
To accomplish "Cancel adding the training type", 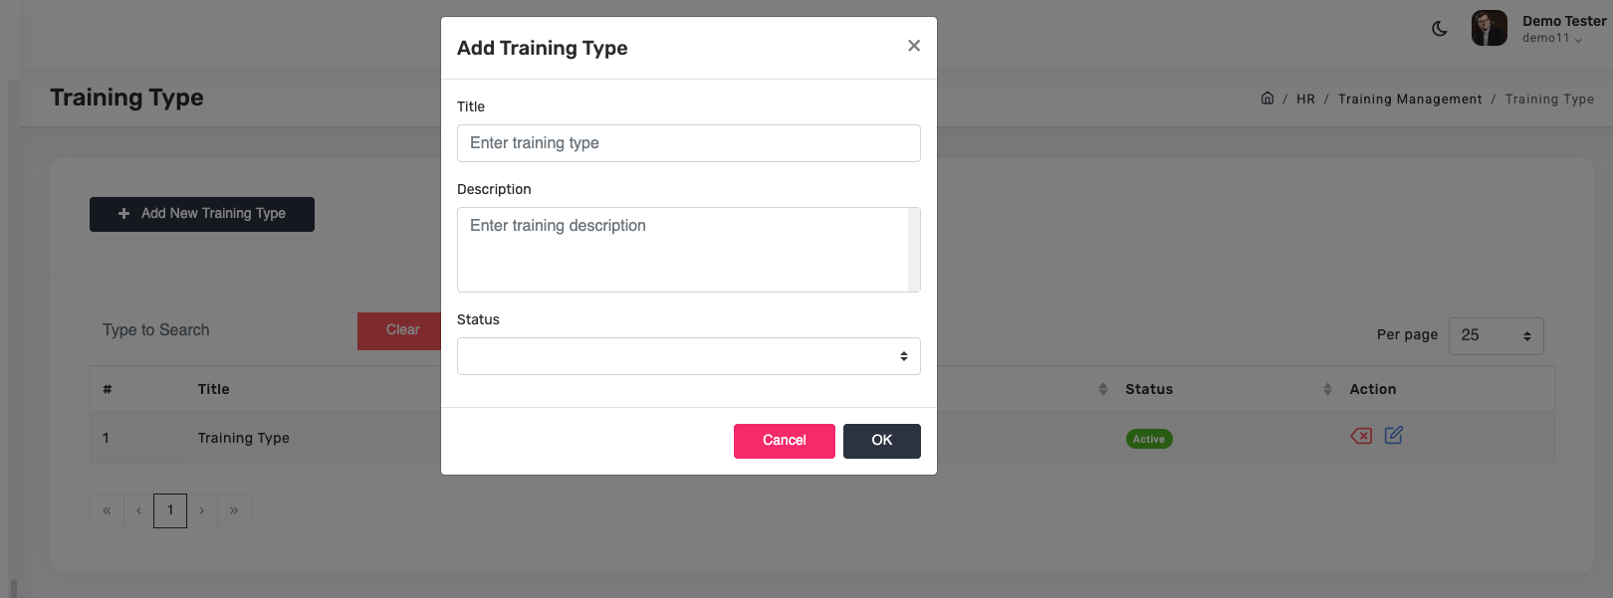I will (785, 441).
